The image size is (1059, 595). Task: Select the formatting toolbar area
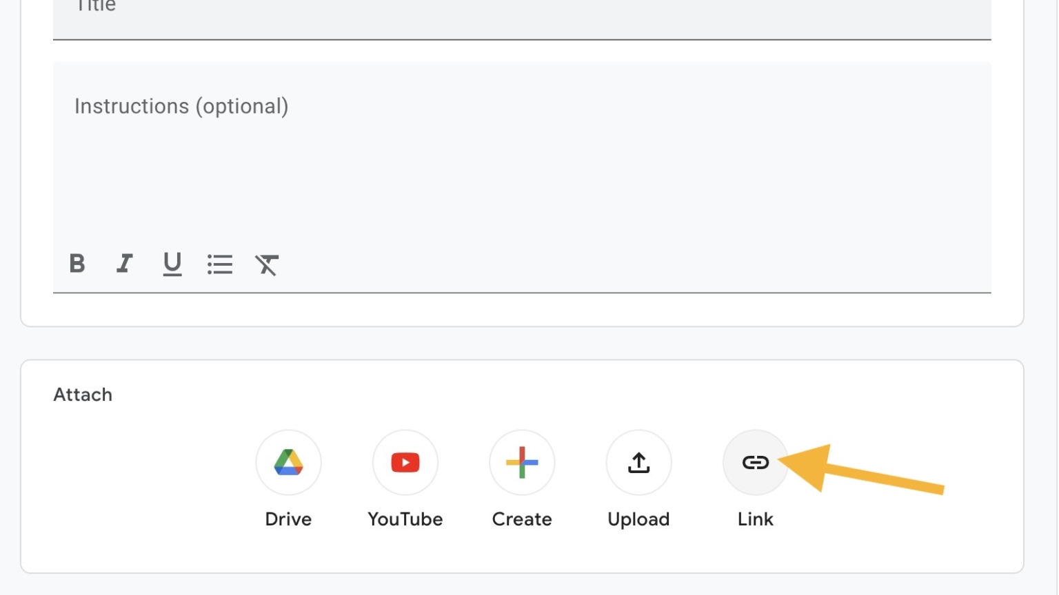pyautogui.click(x=172, y=264)
